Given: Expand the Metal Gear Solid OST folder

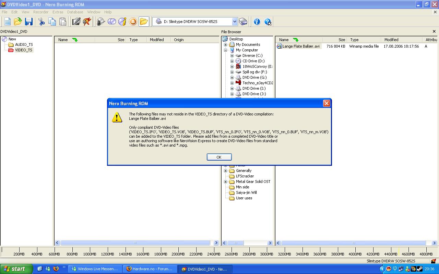Looking at the screenshot, I should (226, 182).
